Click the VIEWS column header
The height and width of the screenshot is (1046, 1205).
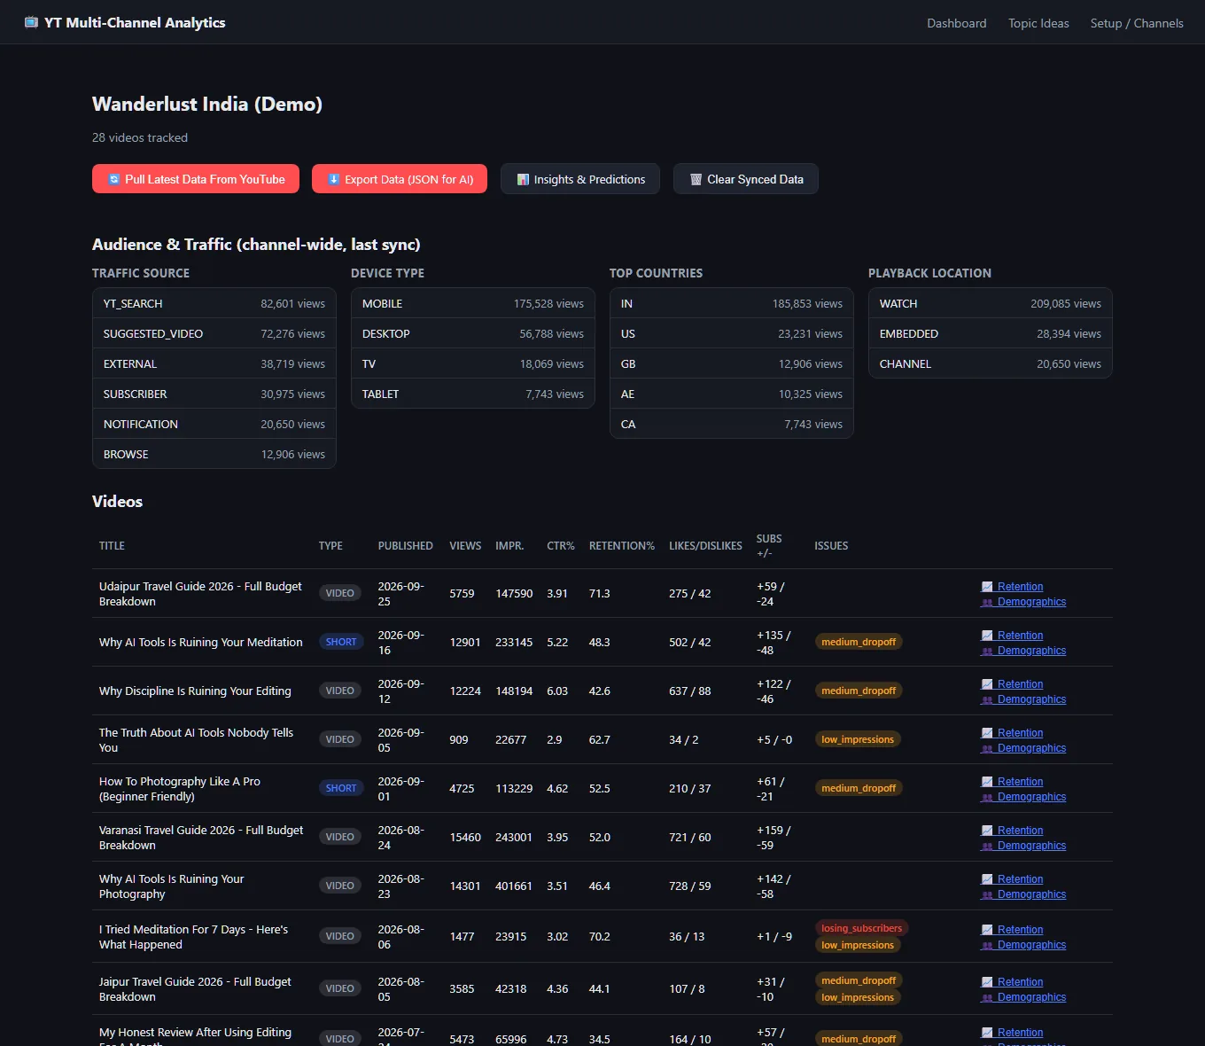tap(465, 546)
